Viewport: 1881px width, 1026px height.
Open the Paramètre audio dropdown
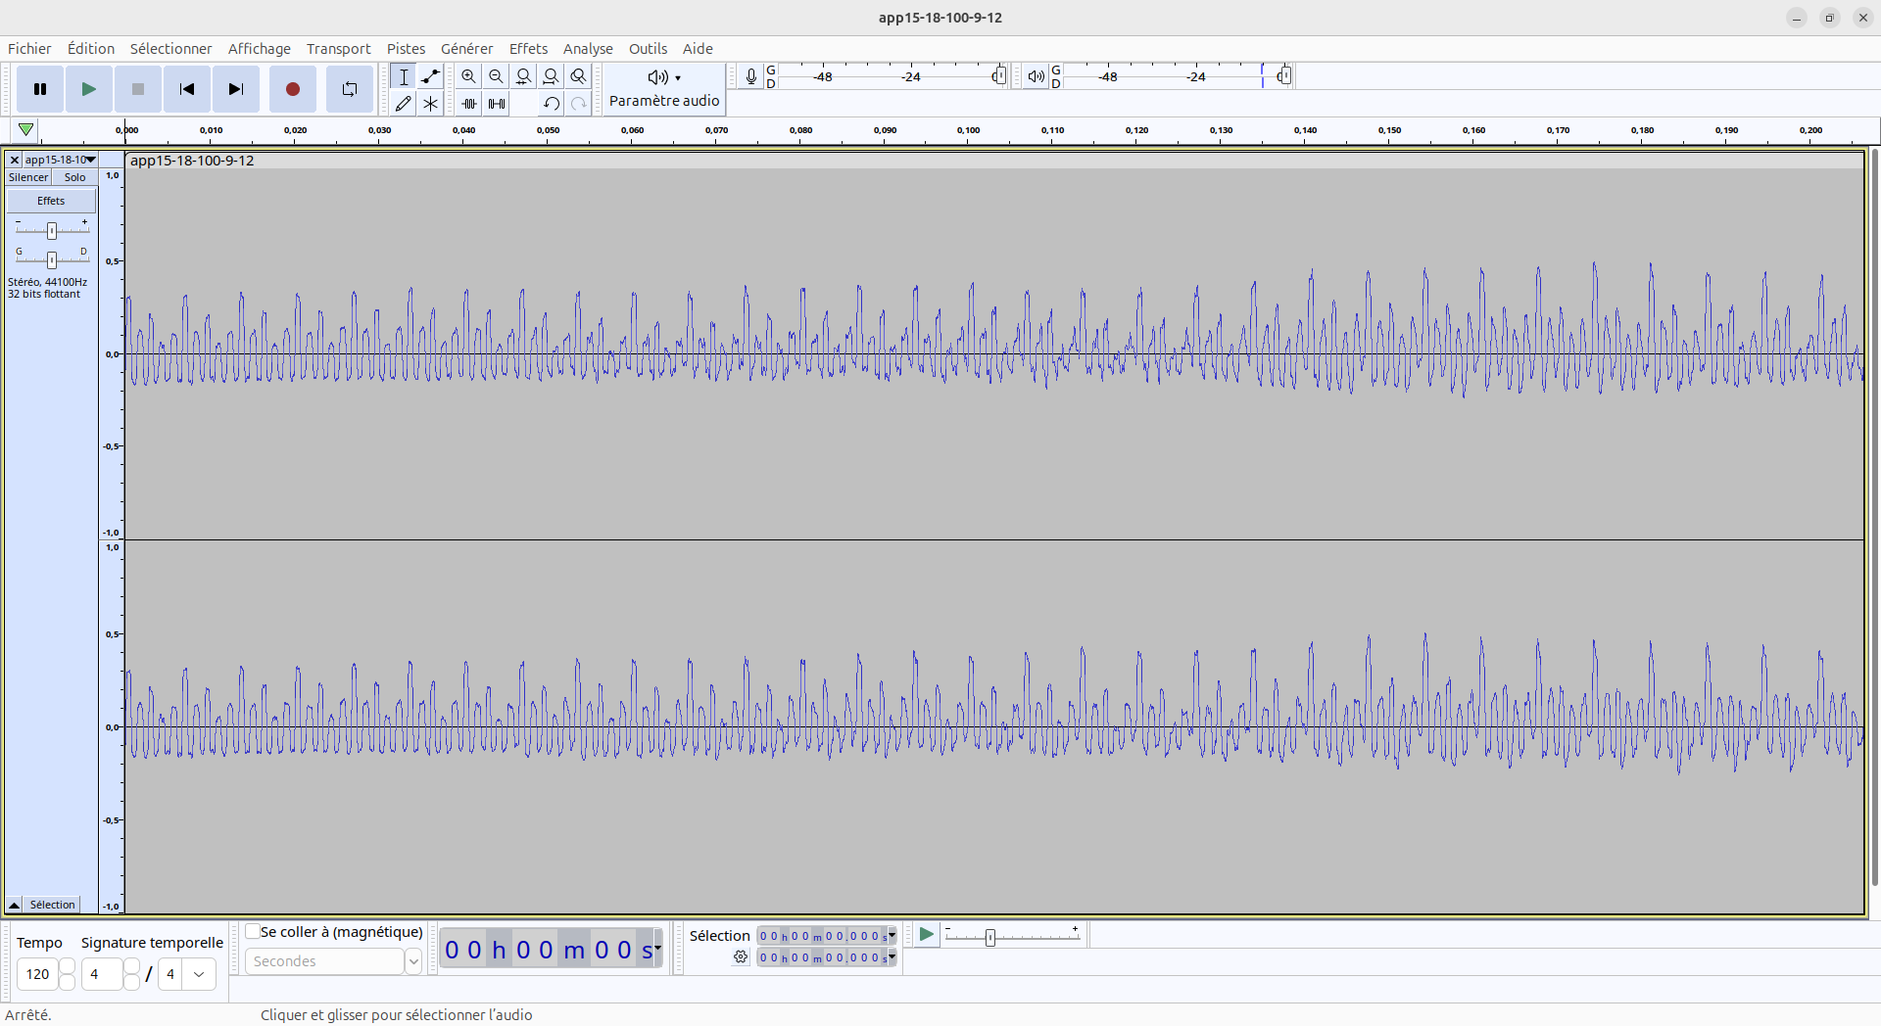[x=664, y=88]
